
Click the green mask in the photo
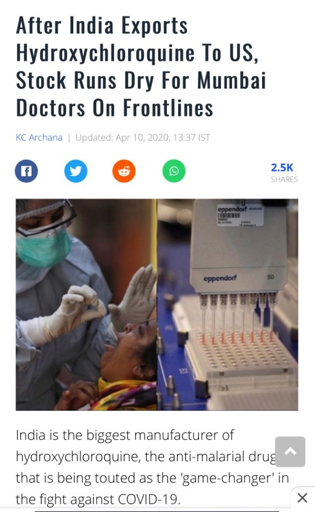point(43,248)
